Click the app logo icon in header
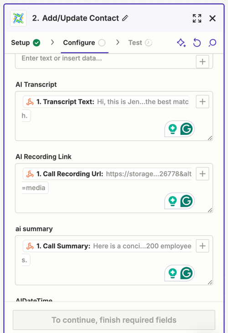The image size is (228, 333). pyautogui.click(x=18, y=18)
